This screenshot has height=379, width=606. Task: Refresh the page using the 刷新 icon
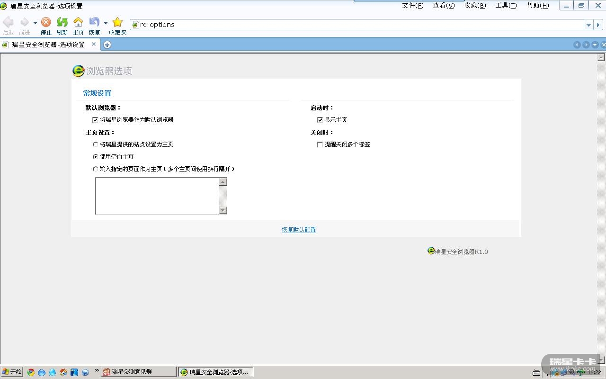pos(62,22)
